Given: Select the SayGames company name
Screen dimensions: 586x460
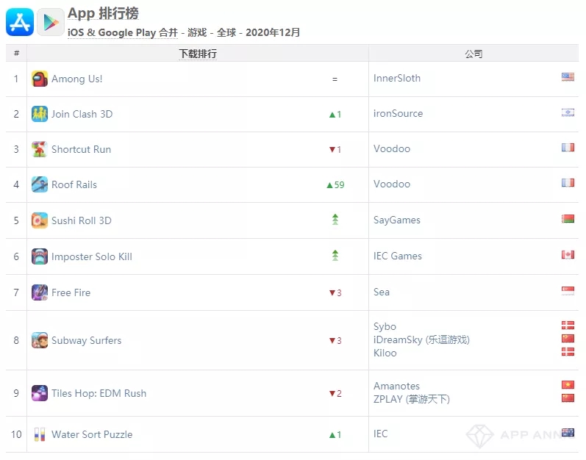Looking at the screenshot, I should 396,220.
